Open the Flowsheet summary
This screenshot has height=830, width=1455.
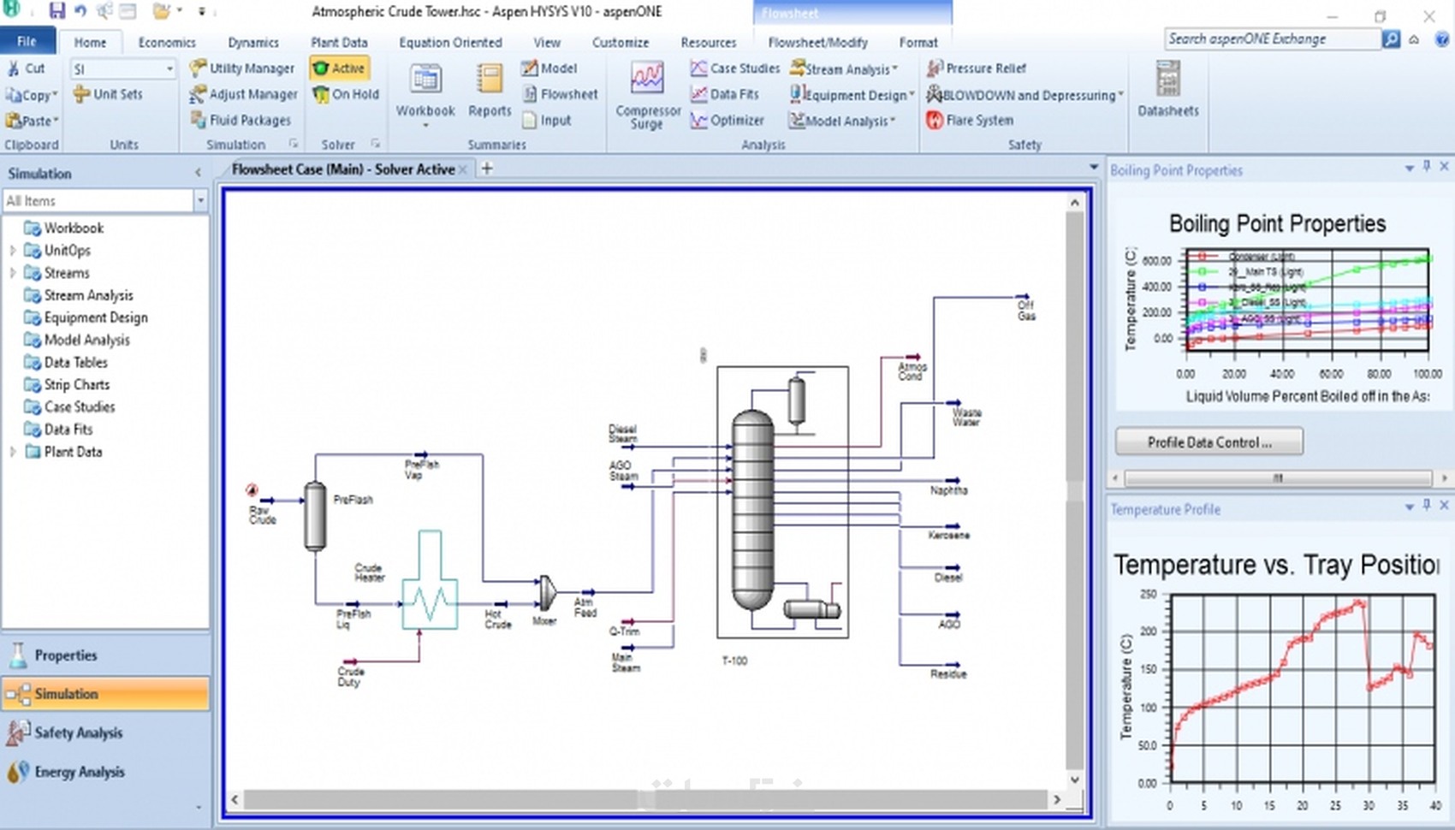(x=560, y=94)
